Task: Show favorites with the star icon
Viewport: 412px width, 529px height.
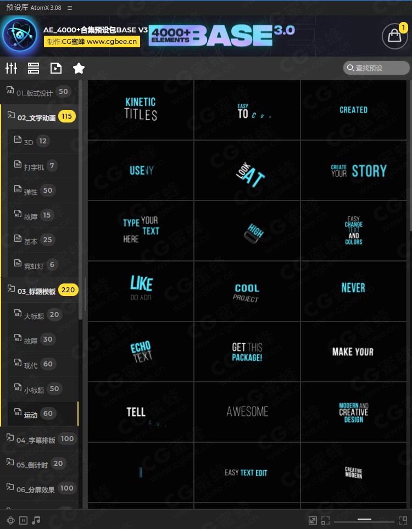Action: click(x=79, y=68)
